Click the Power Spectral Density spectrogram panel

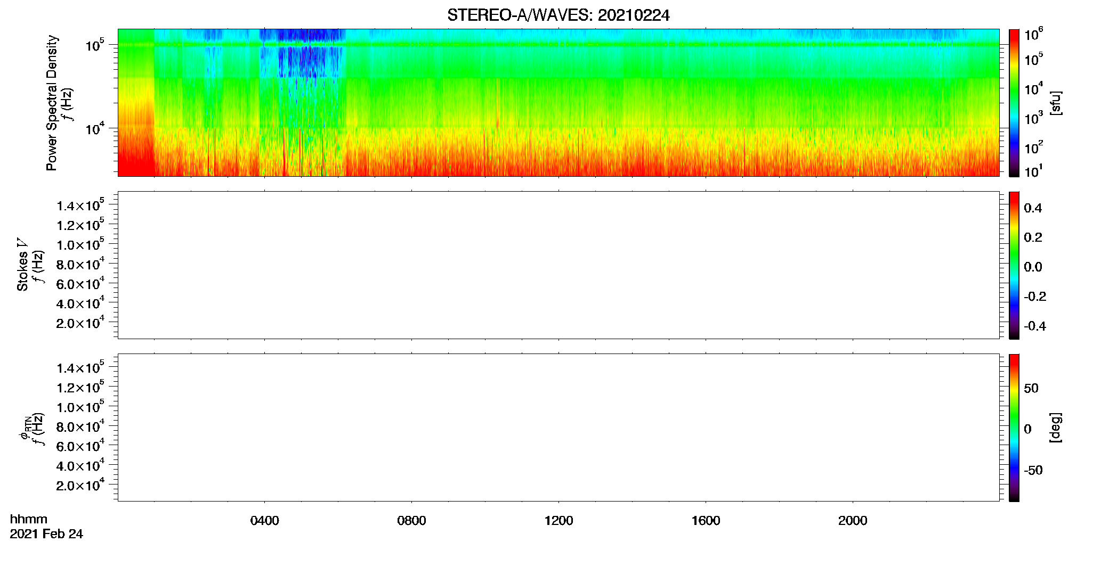(x=558, y=102)
